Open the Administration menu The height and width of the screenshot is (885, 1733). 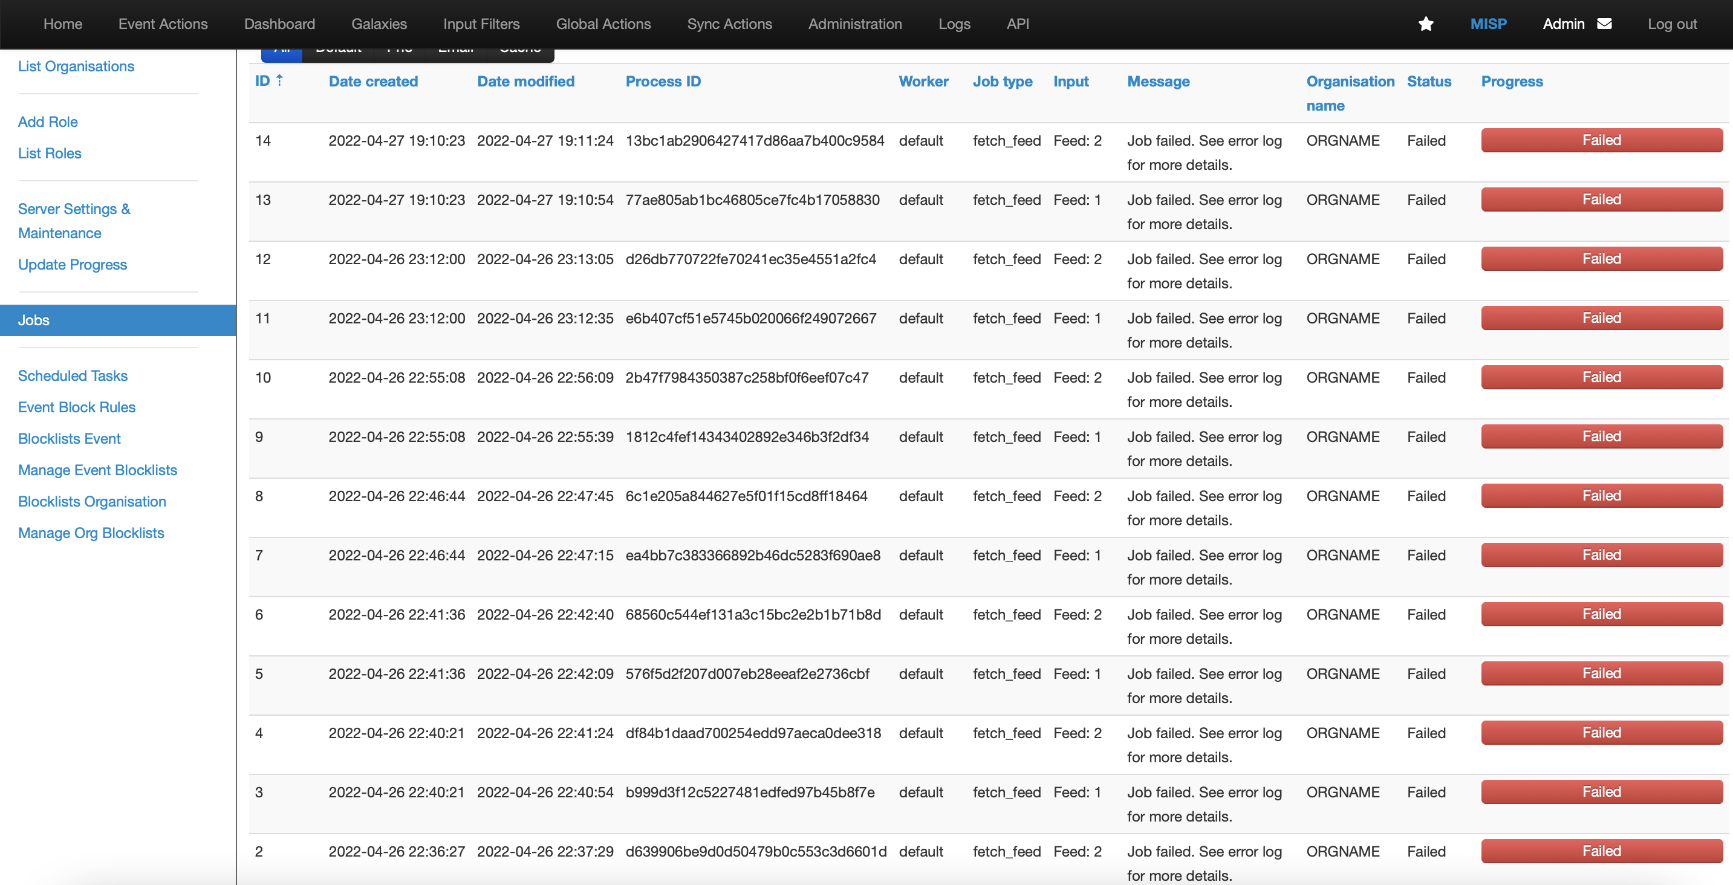click(x=854, y=24)
